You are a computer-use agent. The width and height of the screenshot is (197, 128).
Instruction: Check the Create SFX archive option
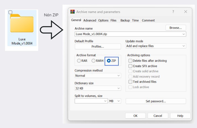pyautogui.click(x=131, y=66)
